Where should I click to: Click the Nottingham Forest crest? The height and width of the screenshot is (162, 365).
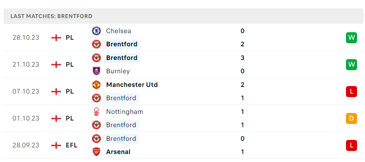tap(96, 112)
